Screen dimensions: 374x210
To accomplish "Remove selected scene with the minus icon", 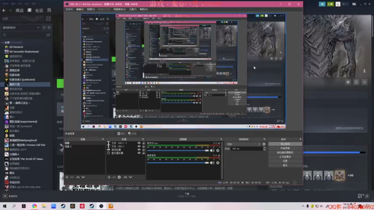I will tap(72, 177).
